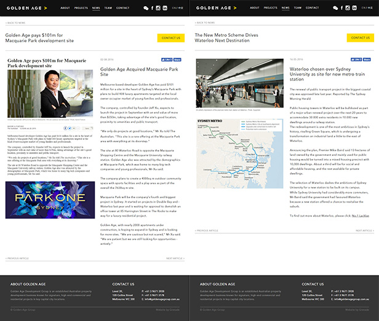Share the Macquarie Park article on Facebook
Image resolution: width=379 pixels, height=321 pixels.
(177, 60)
